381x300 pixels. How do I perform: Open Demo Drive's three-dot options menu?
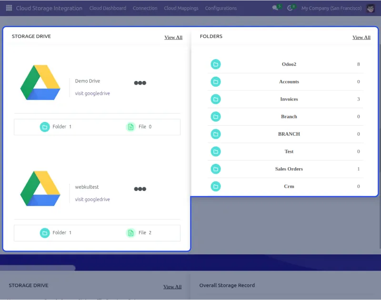click(140, 82)
